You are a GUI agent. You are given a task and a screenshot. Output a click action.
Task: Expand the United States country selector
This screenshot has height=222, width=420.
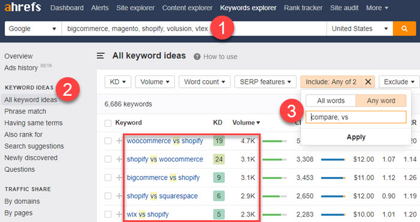pos(359,29)
